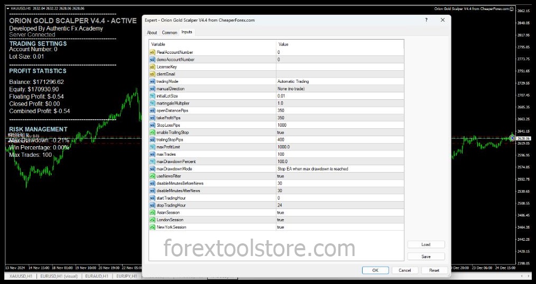536x284 pixels.
Task: Click the useNewsFilter boolean icon
Action: click(x=152, y=176)
